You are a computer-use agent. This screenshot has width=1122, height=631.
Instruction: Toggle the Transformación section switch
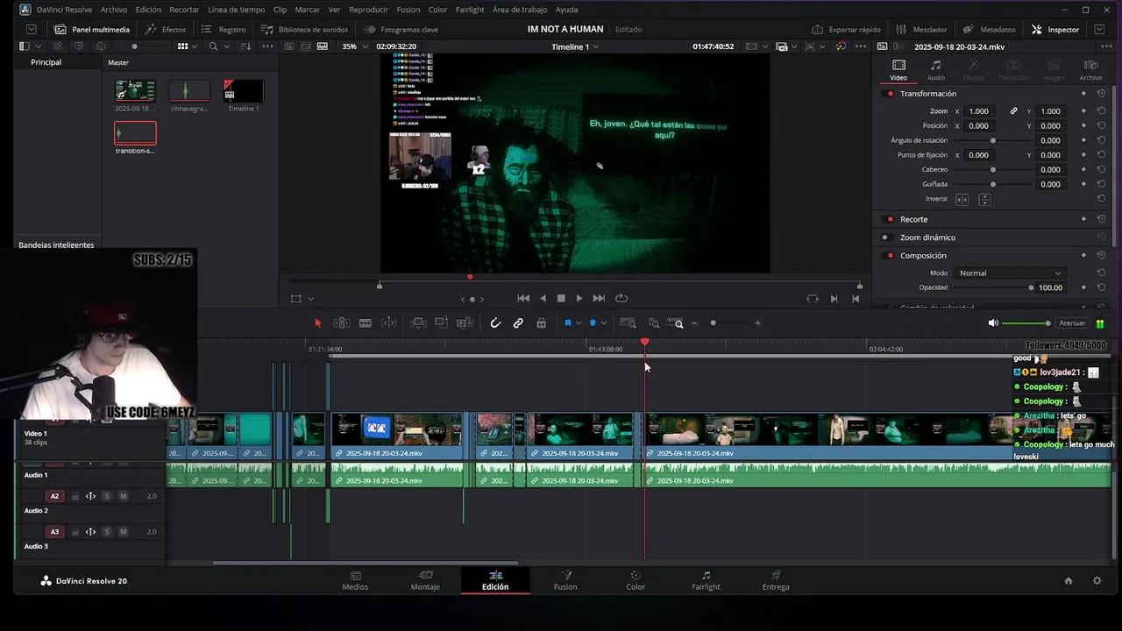(891, 94)
